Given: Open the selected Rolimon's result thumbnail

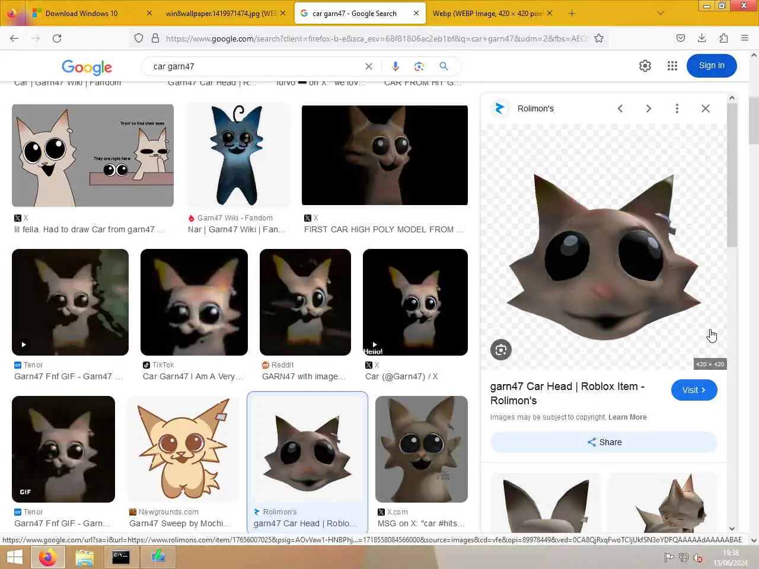Looking at the screenshot, I should 307,449.
